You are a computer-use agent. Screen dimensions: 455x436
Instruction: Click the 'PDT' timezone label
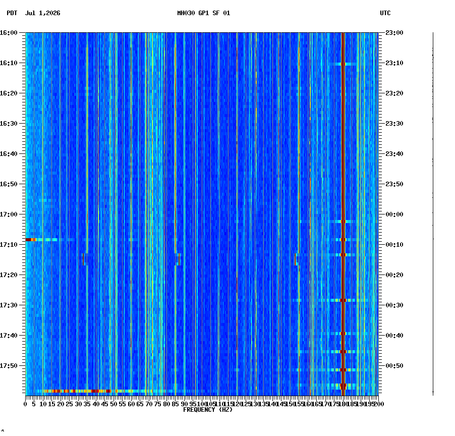point(12,13)
